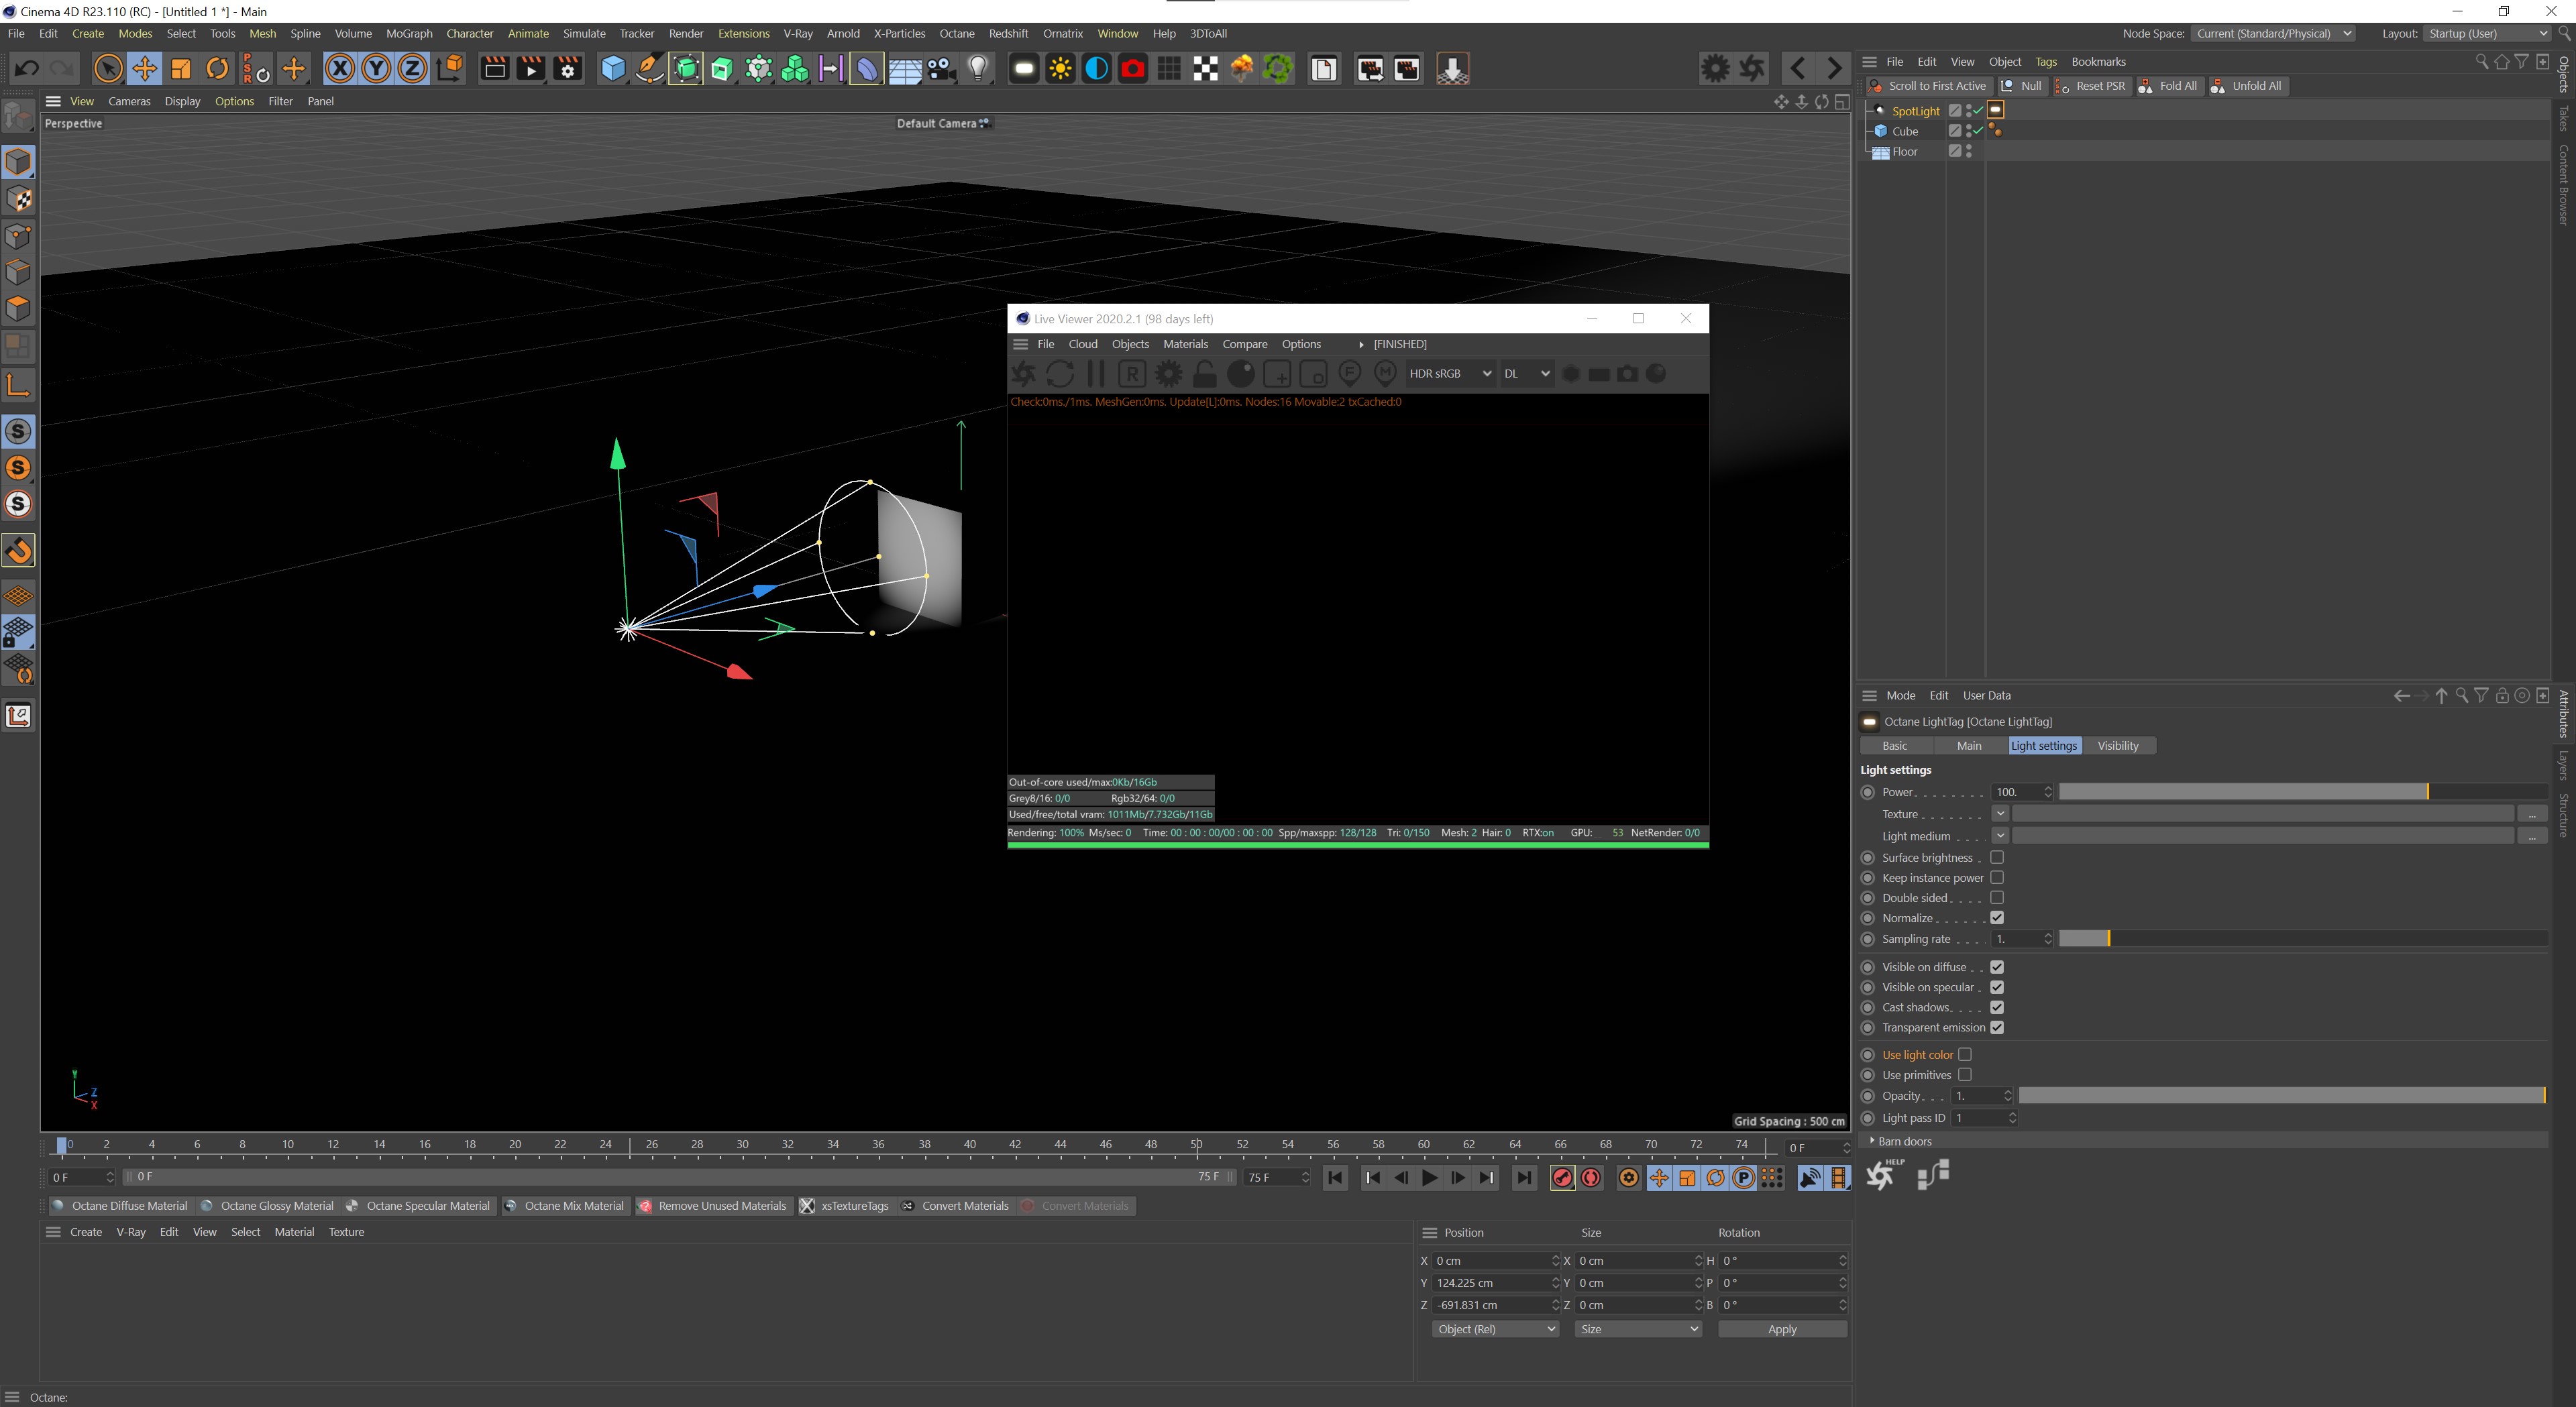The image size is (2576, 1407).
Task: Select the Rotate tool
Action: [217, 69]
